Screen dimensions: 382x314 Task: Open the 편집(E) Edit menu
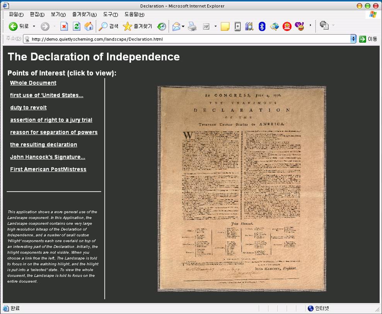pos(37,14)
